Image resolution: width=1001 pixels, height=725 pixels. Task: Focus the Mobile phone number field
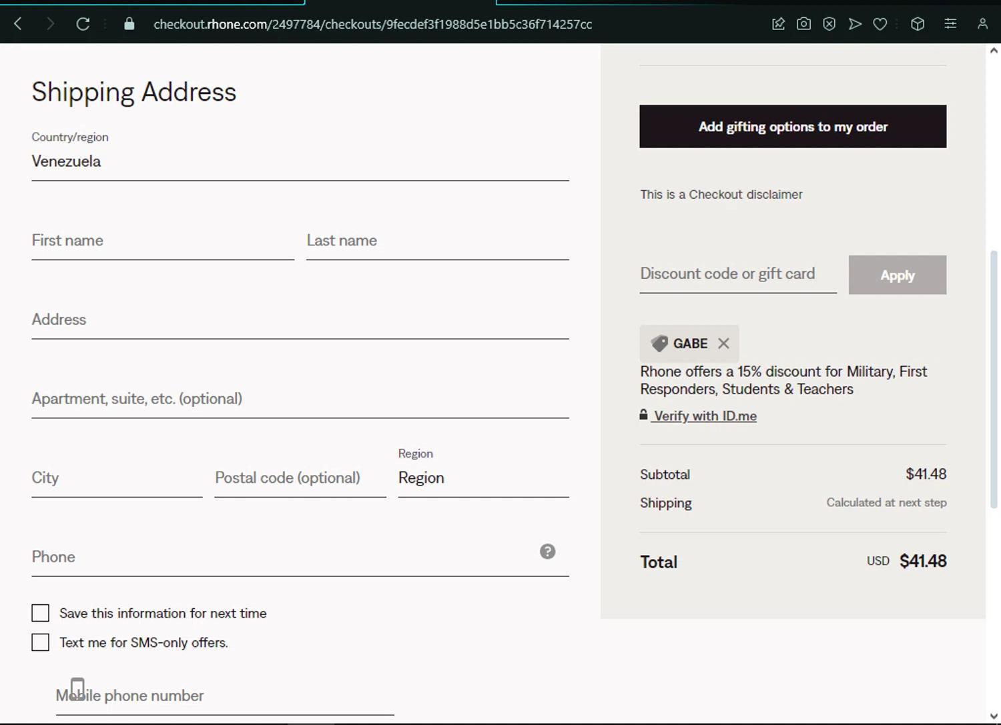(225, 696)
